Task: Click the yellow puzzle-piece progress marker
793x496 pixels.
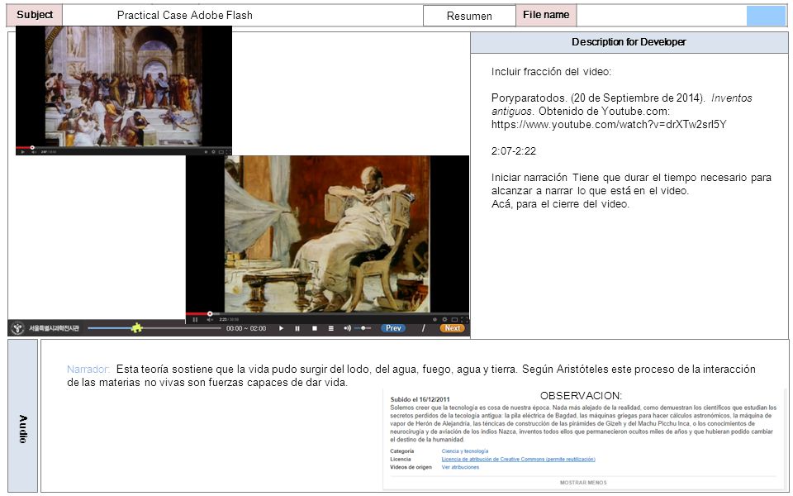Action: (x=136, y=327)
